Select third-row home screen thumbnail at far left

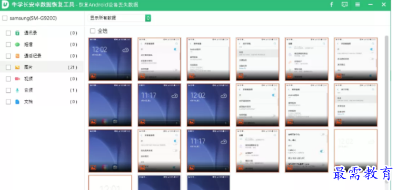click(110, 151)
